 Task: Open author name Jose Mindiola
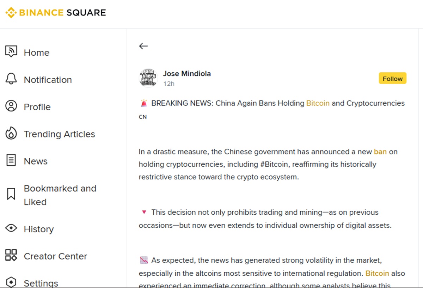(x=187, y=74)
